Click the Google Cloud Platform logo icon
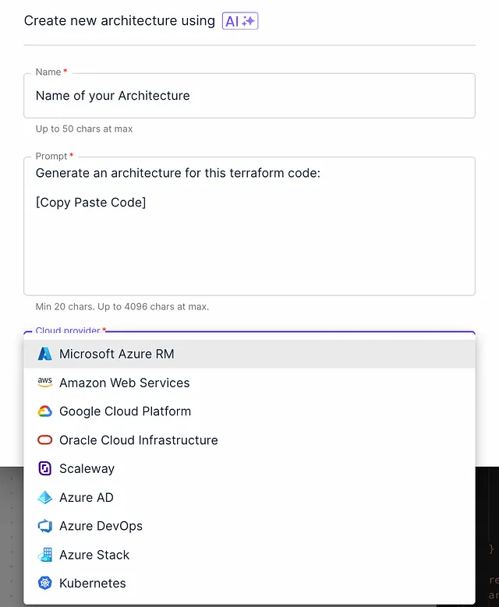Viewport: 499px width, 607px height. tap(45, 411)
